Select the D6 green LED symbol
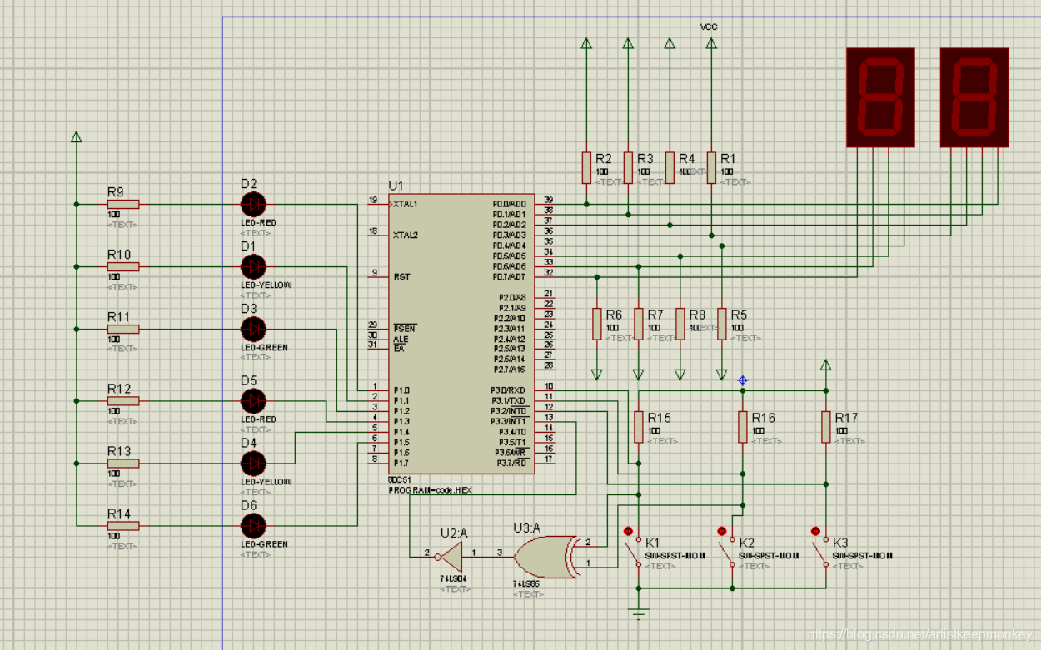Screen dimensions: 1041x650 253,525
